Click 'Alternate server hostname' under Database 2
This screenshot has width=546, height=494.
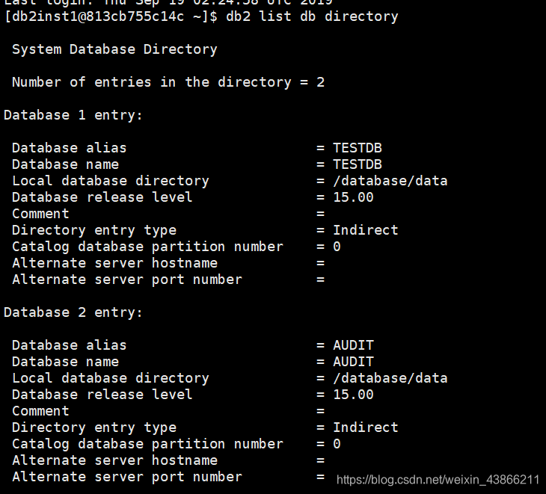pos(115,460)
